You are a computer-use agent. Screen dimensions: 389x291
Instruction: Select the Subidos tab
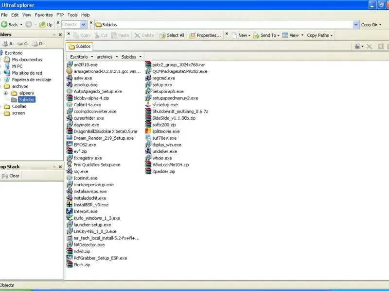coord(79,47)
